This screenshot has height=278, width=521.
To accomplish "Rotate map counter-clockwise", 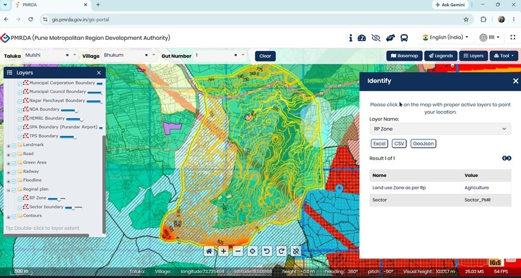I will [x=267, y=251].
